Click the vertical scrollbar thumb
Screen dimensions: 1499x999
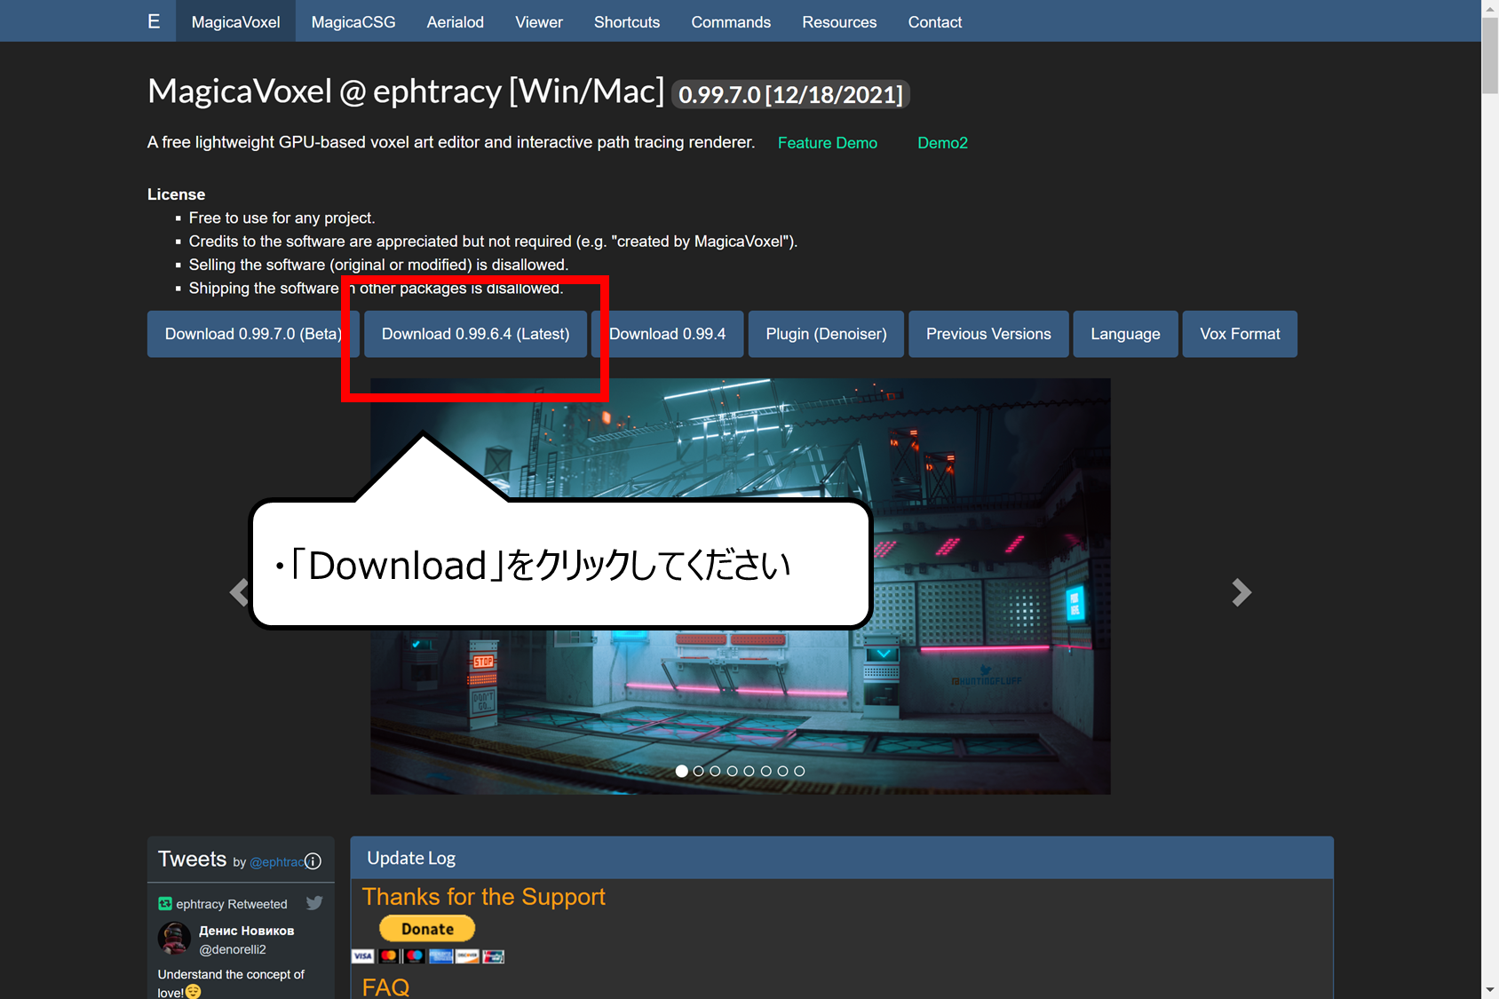pyautogui.click(x=1490, y=55)
